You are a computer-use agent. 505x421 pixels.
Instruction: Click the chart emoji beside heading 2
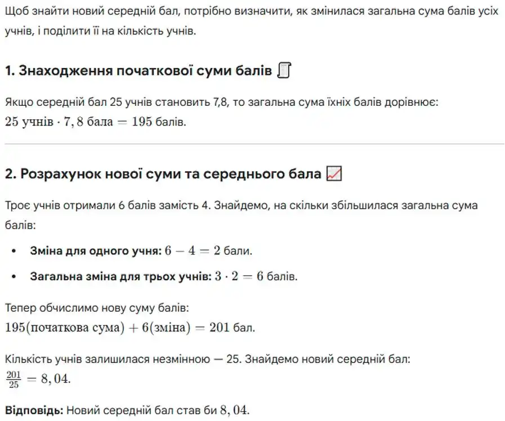(334, 174)
